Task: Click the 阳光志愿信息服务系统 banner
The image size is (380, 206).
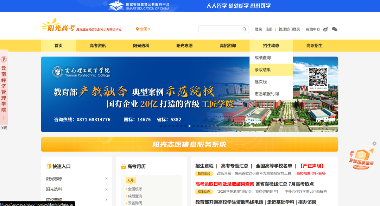Action: coord(190,144)
